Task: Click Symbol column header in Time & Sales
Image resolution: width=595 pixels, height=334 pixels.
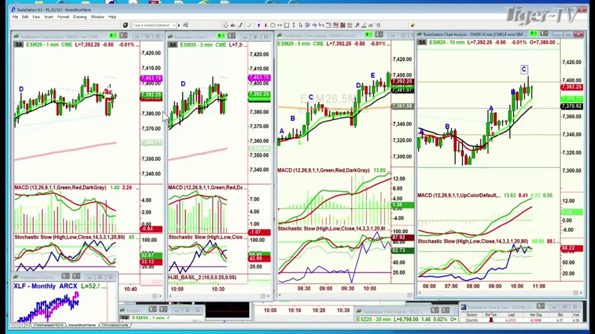Action: point(471,315)
